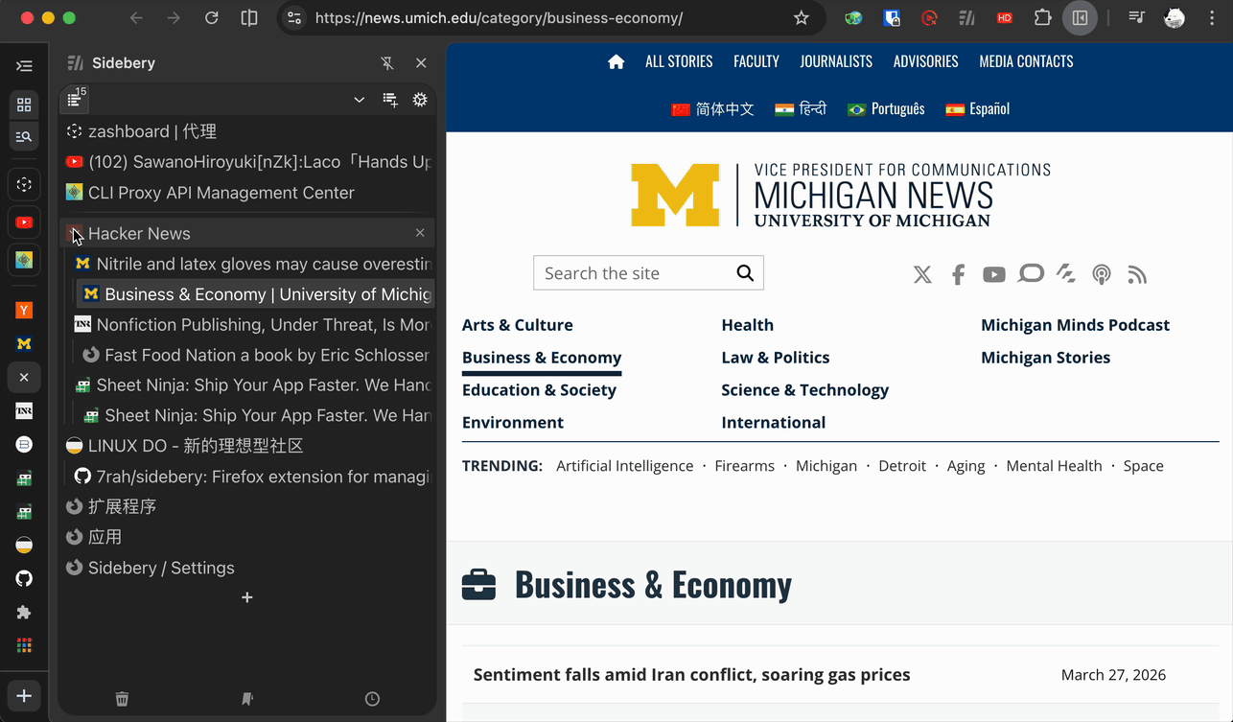The width and height of the screenshot is (1233, 722).
Task: Select the 7rah/sidebery GitHub tab
Action: pyautogui.click(x=251, y=477)
